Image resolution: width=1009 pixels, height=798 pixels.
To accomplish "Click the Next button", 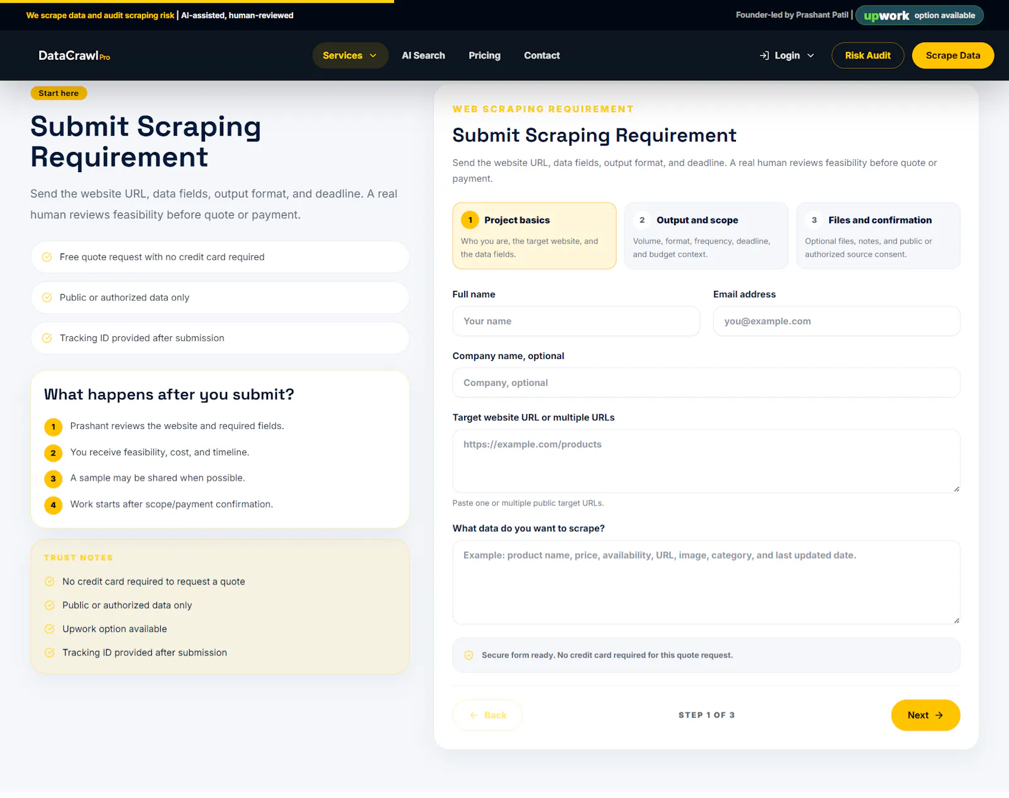I will [925, 715].
